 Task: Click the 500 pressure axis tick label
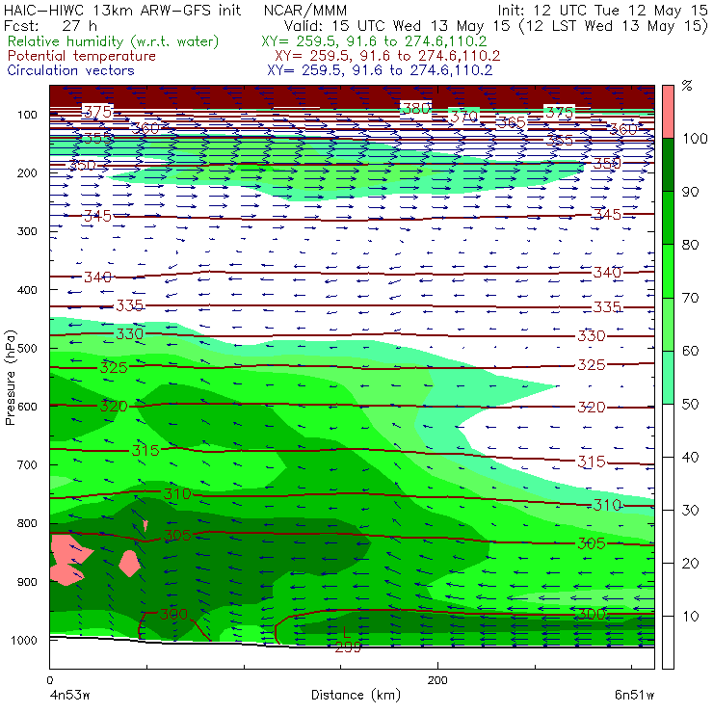pyautogui.click(x=27, y=349)
